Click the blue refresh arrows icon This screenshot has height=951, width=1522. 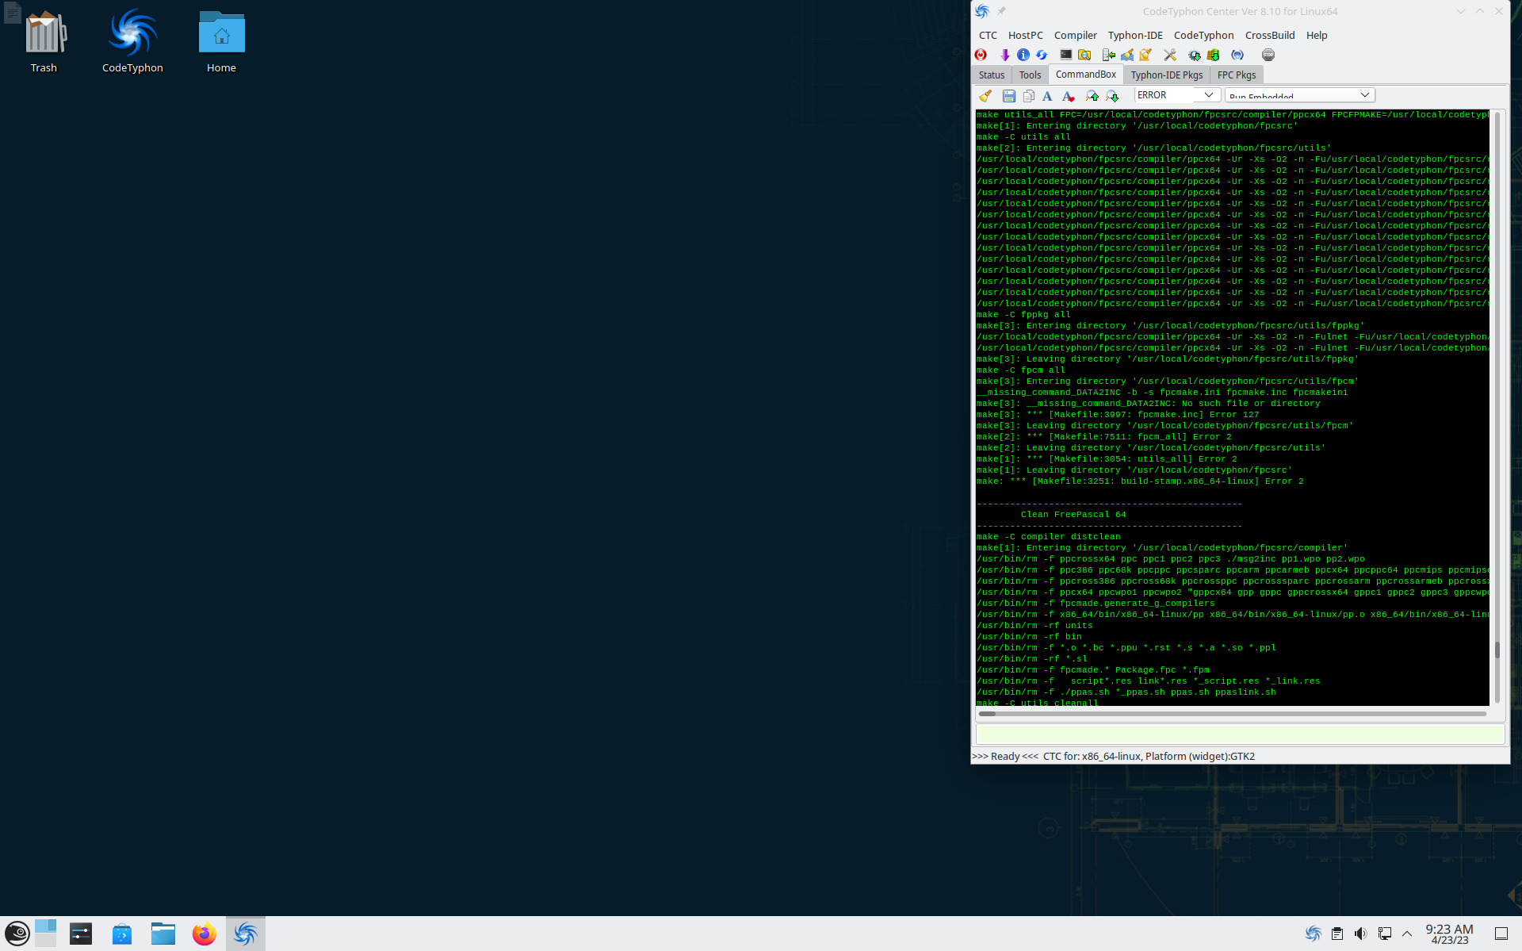pos(1042,55)
